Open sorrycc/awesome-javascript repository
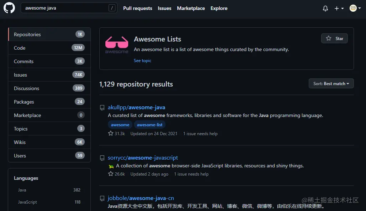The height and width of the screenshot is (211, 366). pos(143,158)
